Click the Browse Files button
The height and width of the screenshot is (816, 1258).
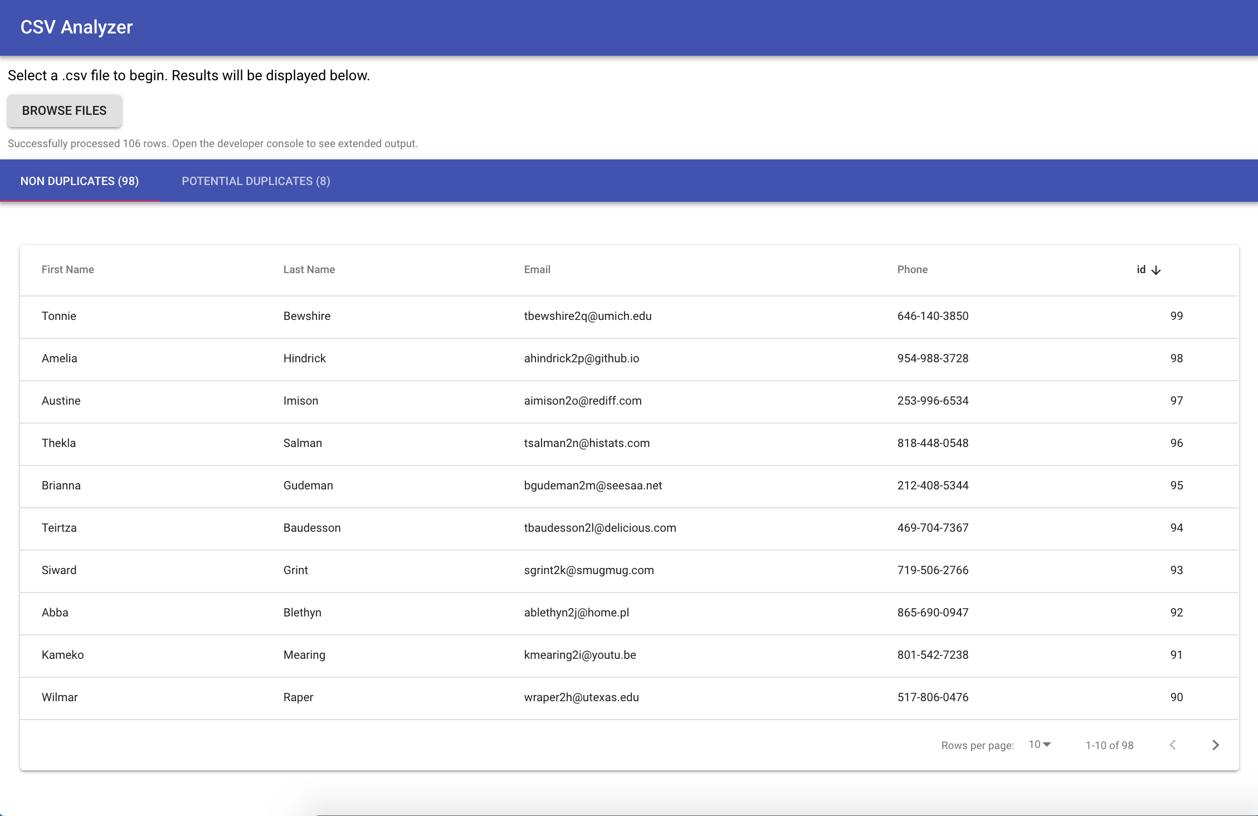[x=64, y=110]
